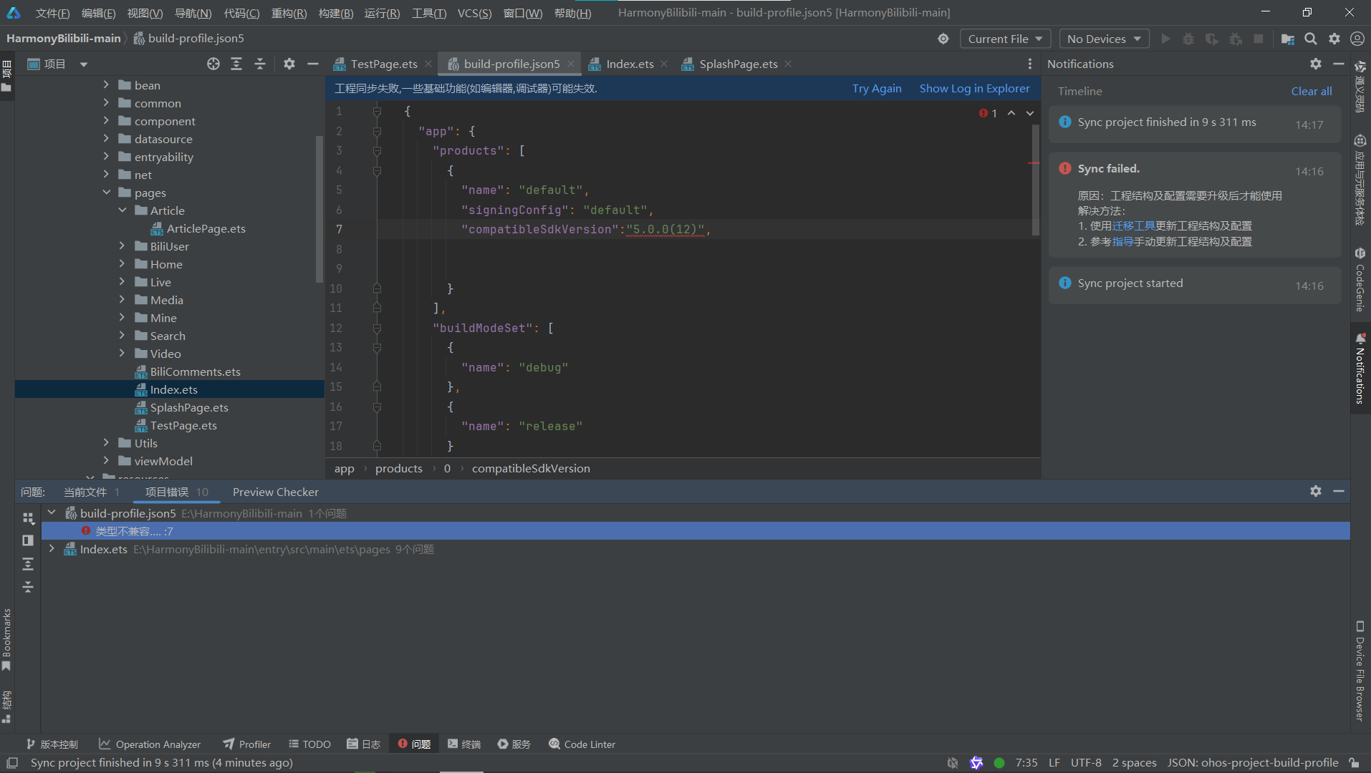Toggle read-only lock icon in status bar
The height and width of the screenshot is (773, 1371).
[1354, 763]
